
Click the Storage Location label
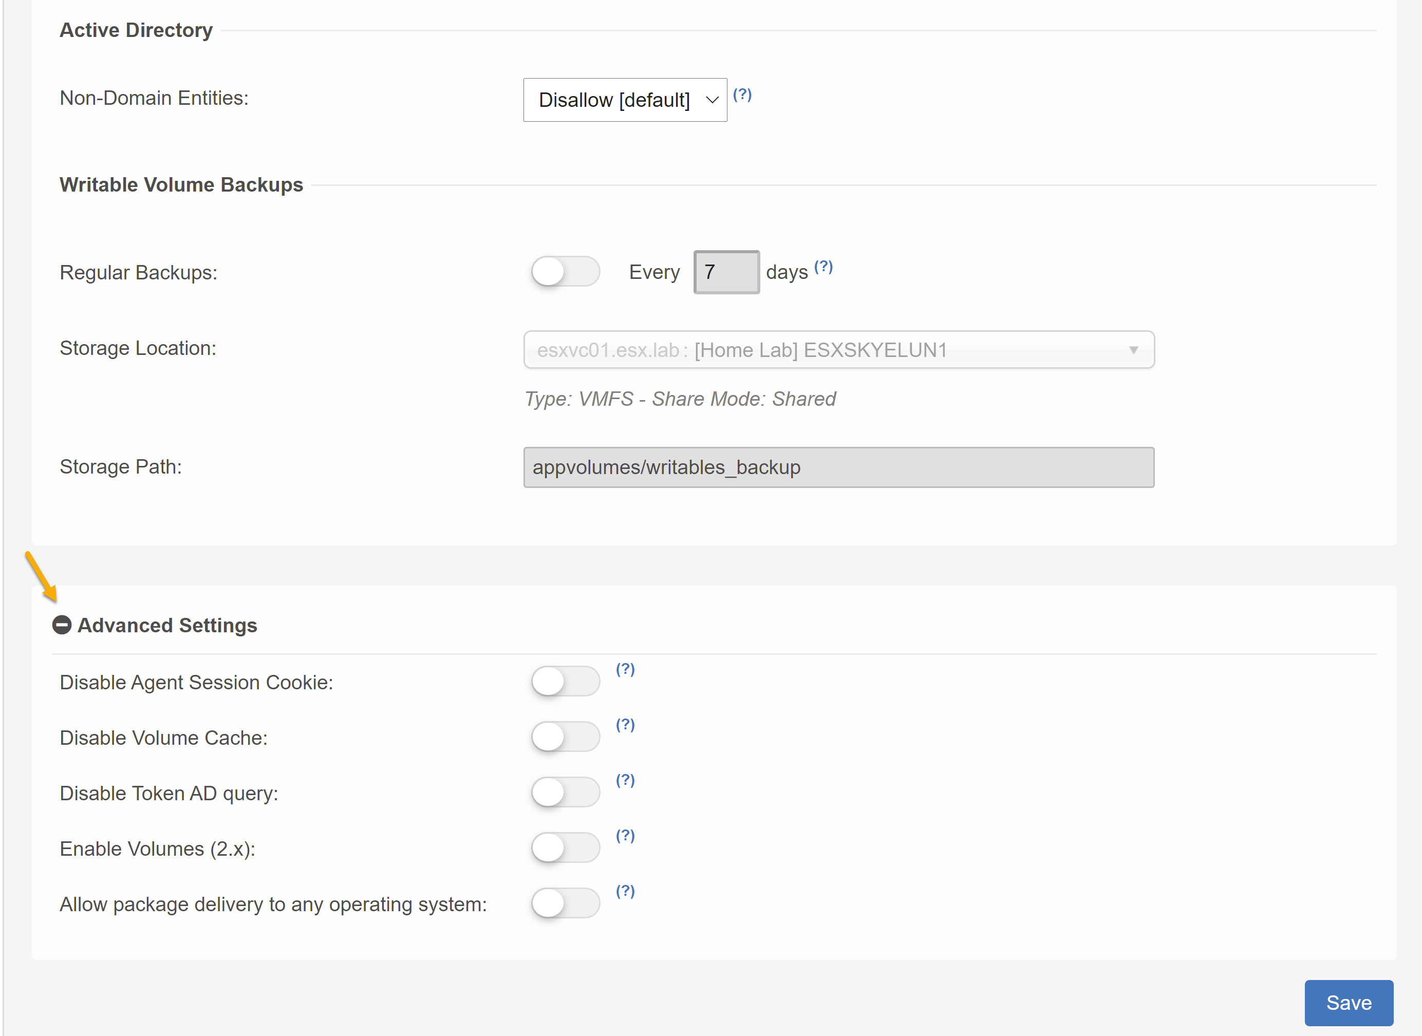(x=138, y=348)
